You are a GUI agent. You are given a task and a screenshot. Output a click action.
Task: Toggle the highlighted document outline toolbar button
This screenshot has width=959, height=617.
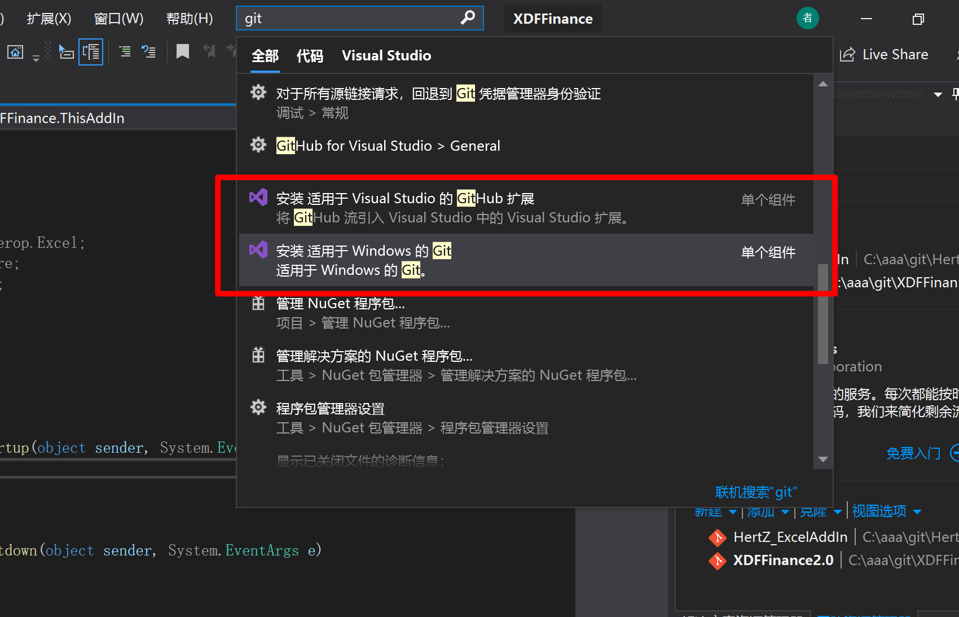pos(91,52)
